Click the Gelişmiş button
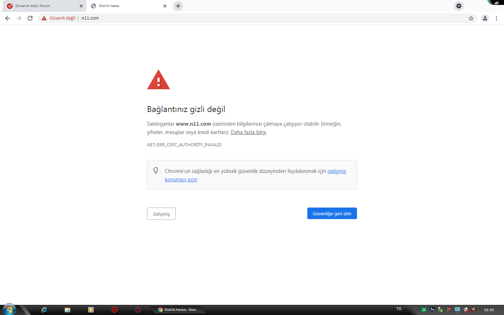This screenshot has height=315, width=504. point(161,214)
